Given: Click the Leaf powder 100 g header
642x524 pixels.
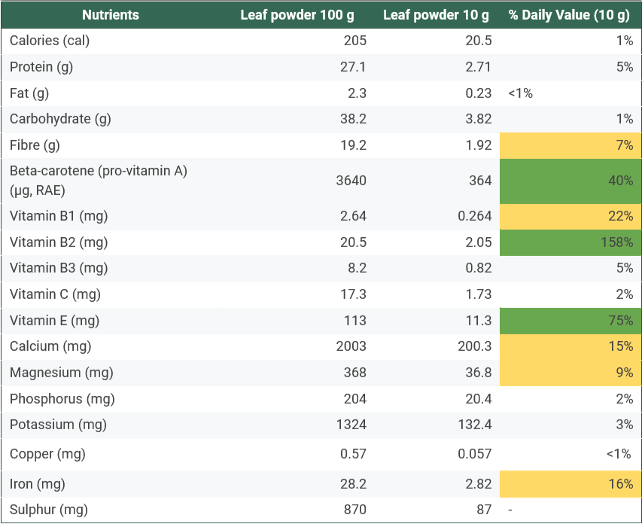Looking at the screenshot, I should coord(297,15).
